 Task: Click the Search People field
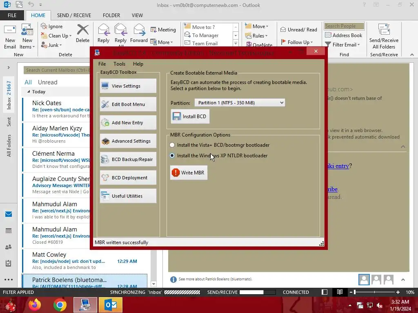pyautogui.click(x=344, y=26)
